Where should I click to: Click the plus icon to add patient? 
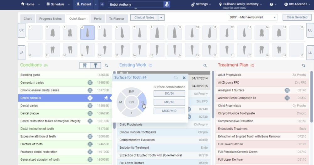tap(102, 4)
